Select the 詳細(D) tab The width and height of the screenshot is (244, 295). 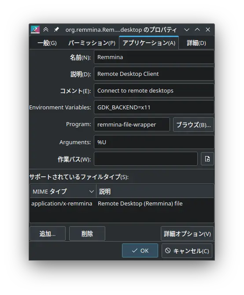click(x=196, y=43)
